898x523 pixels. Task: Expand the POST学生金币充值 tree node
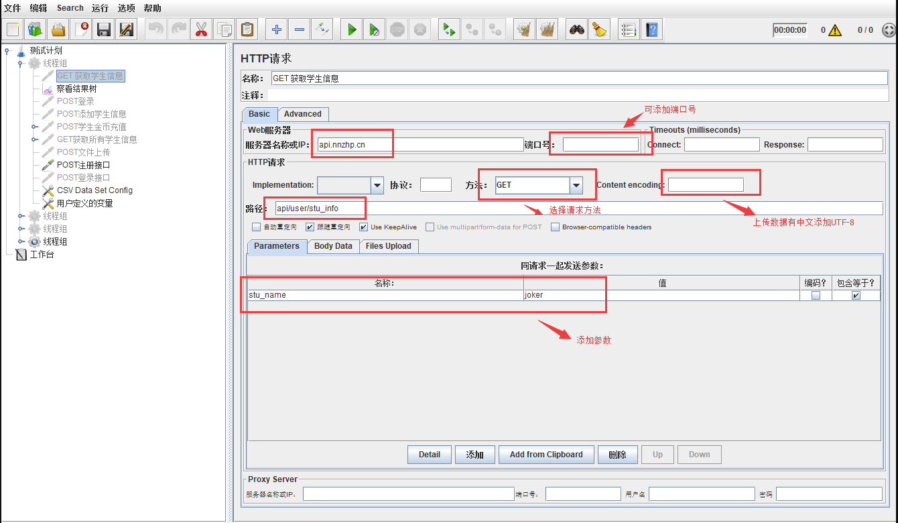pos(34,127)
